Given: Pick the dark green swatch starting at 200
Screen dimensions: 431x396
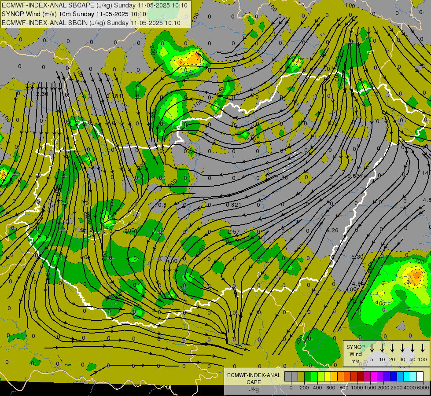Looking at the screenshot, I should 308,377.
